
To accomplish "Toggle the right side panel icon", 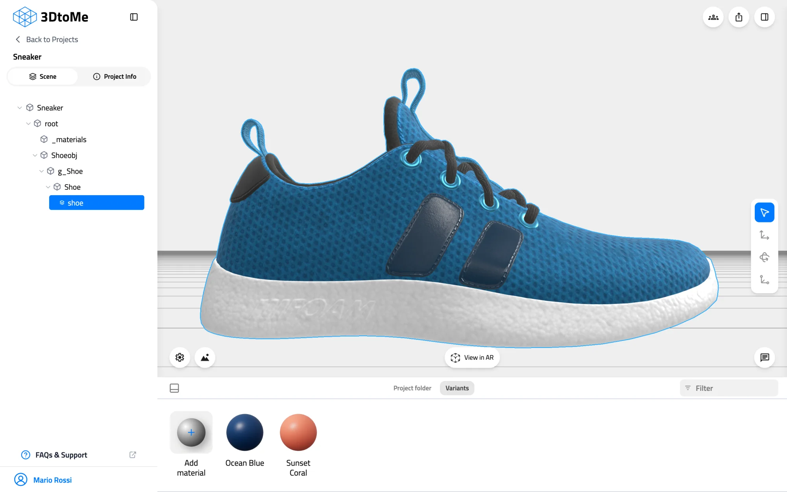I will click(x=764, y=17).
